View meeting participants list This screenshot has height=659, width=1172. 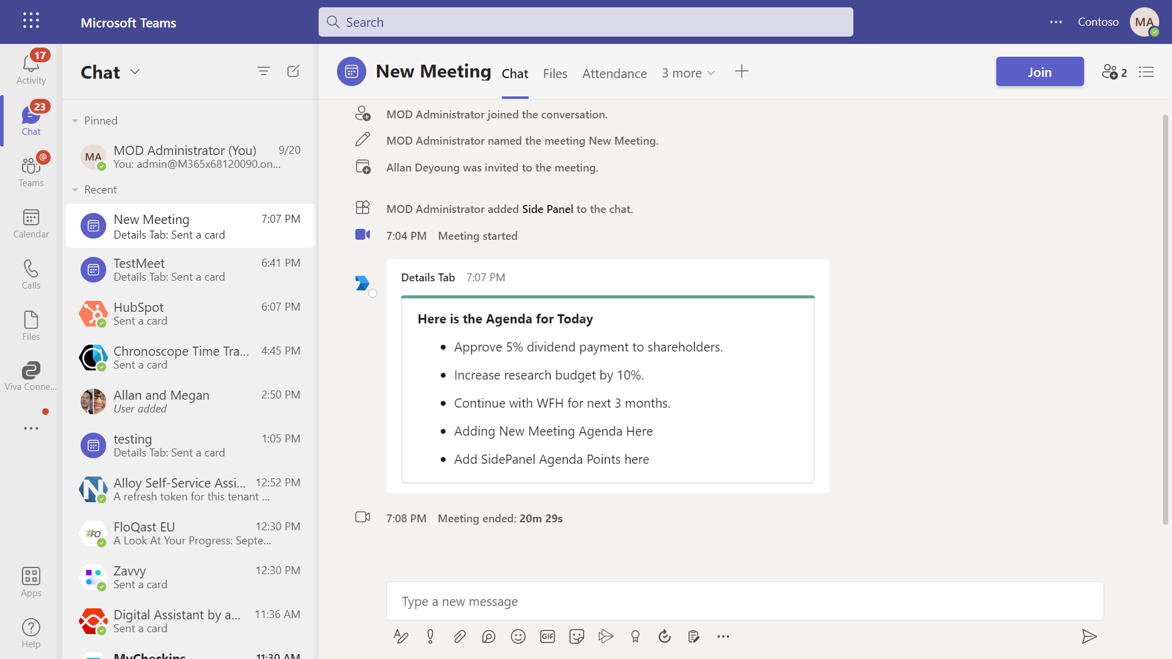1115,72
